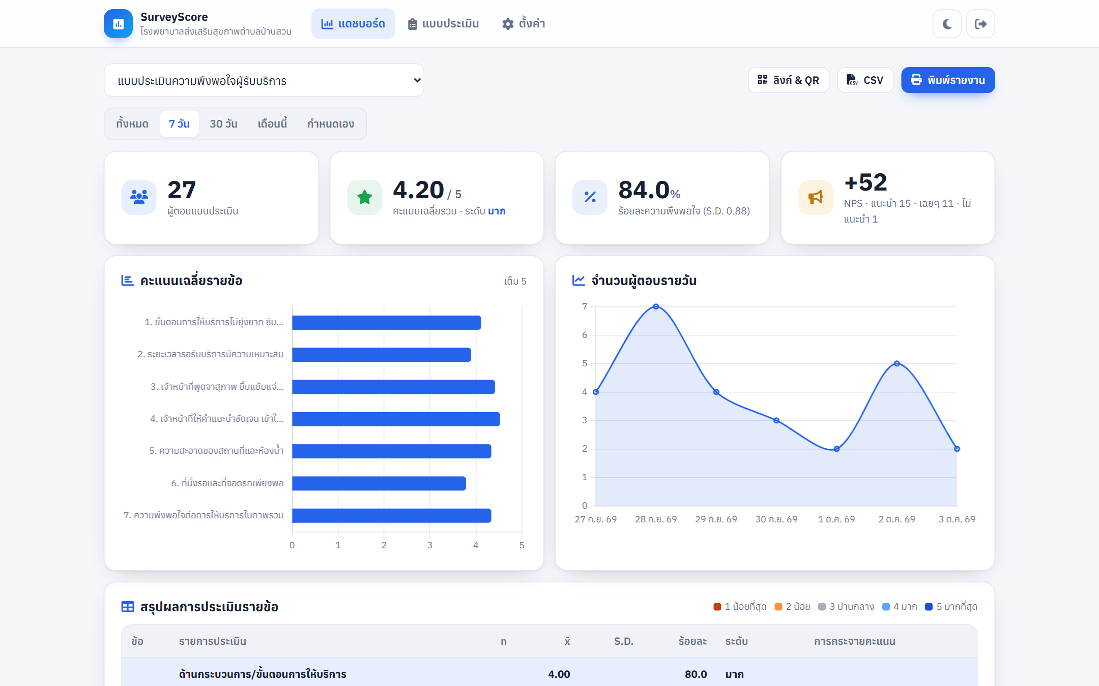1099x686 pixels.
Task: Click the ร้อยละ column header
Action: pyautogui.click(x=692, y=641)
